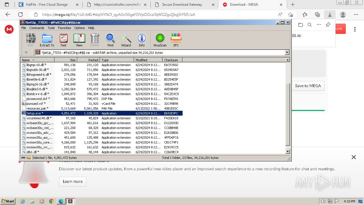Open the WinRAR Wizard
Image resolution: width=364 pixels, height=205 pixels.
pos(126,40)
